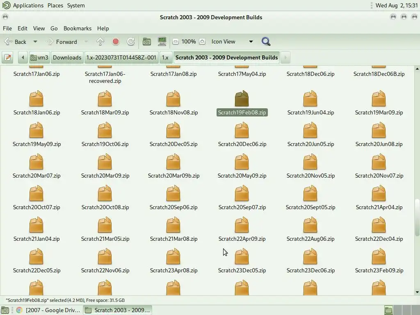The width and height of the screenshot is (420, 315).
Task: Open the Home folder icon
Action: click(x=147, y=41)
